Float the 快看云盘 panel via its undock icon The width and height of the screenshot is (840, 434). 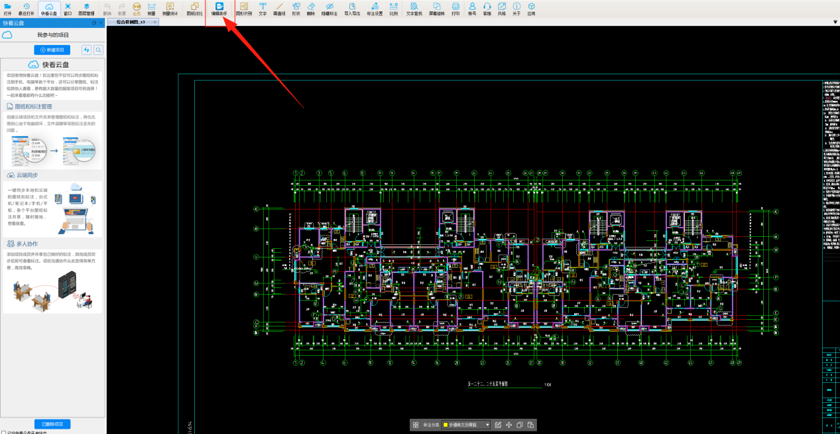[x=94, y=23]
